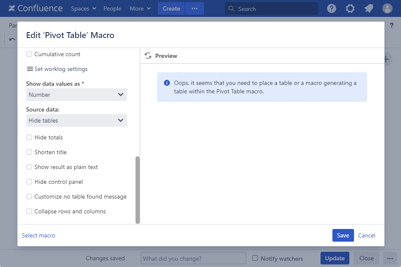The width and height of the screenshot is (401, 267).
Task: Open the settings gear icon
Action: 350,8
